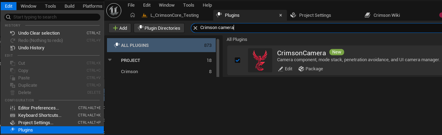Select Plugins in the Edit menu

click(x=52, y=130)
